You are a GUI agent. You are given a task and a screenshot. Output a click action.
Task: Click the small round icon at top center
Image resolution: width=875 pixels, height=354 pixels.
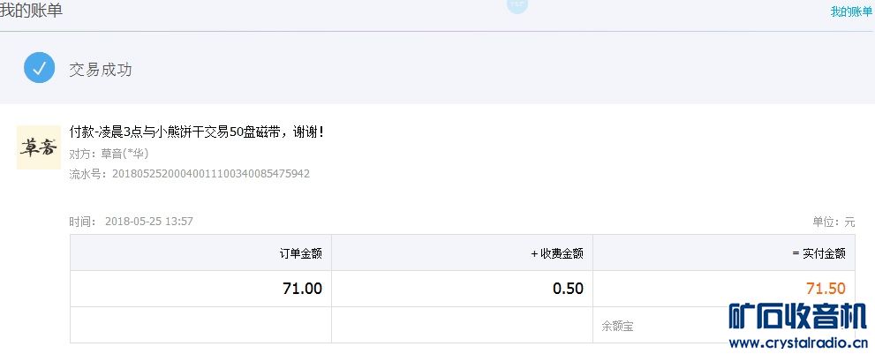click(x=517, y=5)
